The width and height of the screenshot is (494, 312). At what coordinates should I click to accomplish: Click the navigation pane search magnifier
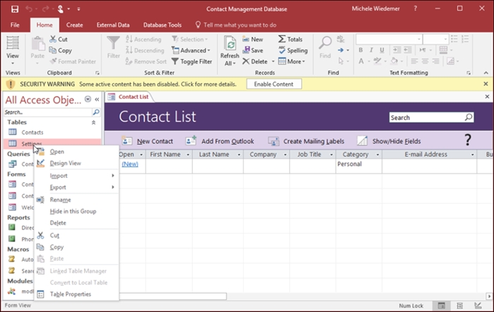pos(96,112)
